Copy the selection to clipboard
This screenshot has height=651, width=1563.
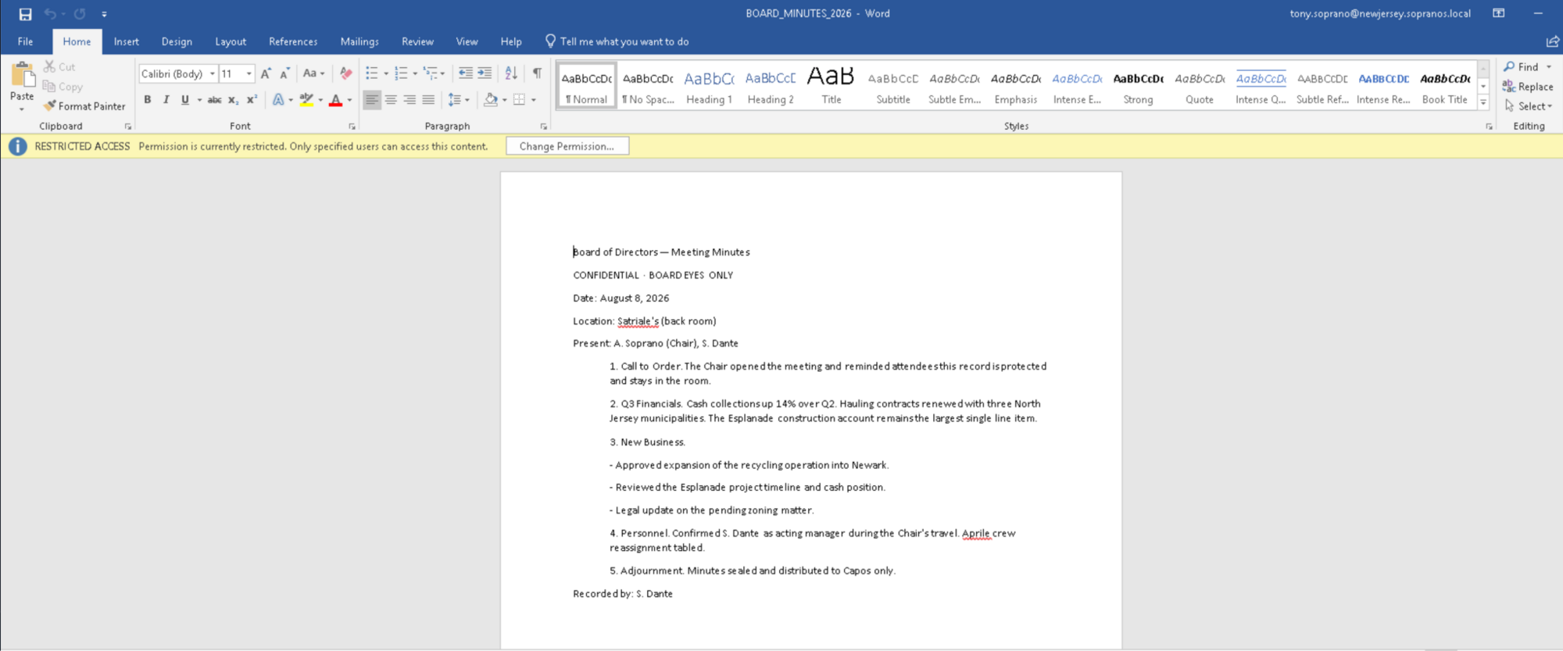63,87
